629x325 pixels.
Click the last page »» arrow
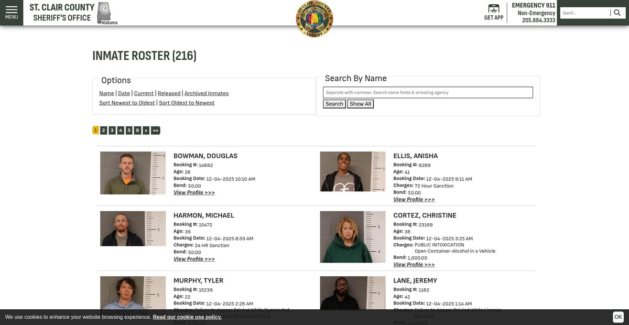156,130
